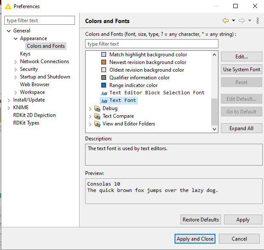Image resolution: width=264 pixels, height=250 pixels.
Task: Expand the Workspace node
Action: (x=15, y=93)
